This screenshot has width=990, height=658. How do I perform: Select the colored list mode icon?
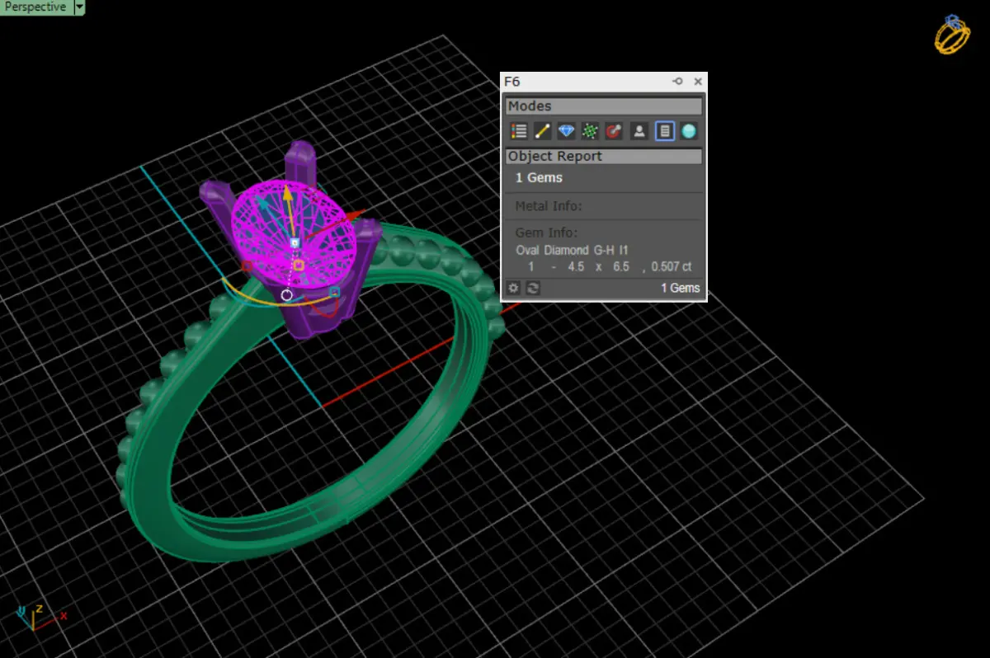(519, 130)
